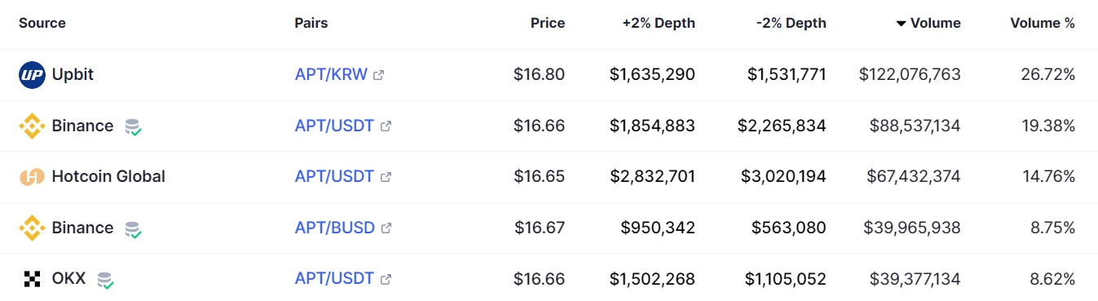Click the OKX exchange logo
Screen dimensions: 1098x301
(32, 278)
